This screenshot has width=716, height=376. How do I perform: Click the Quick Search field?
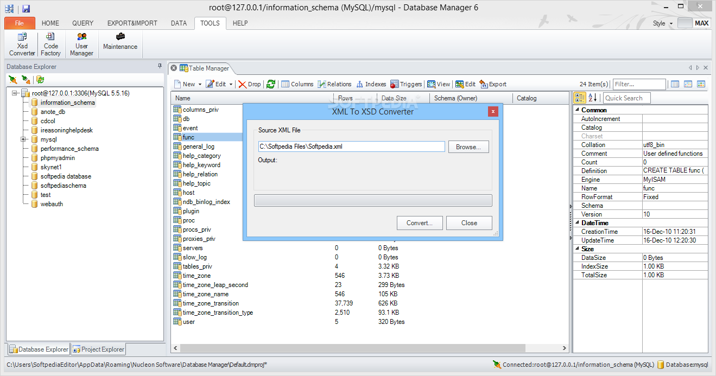click(627, 98)
